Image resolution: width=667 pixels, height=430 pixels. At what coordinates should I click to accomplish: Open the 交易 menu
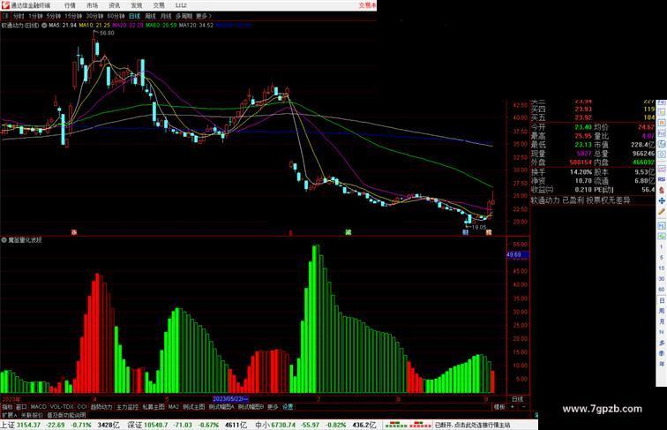[x=159, y=5]
